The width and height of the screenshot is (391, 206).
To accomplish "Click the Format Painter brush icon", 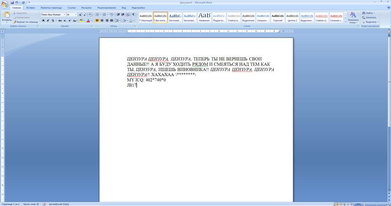I will click(15, 22).
